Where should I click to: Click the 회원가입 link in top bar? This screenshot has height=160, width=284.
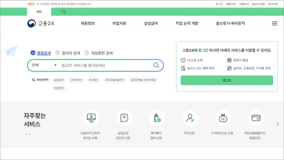(x=231, y=4)
